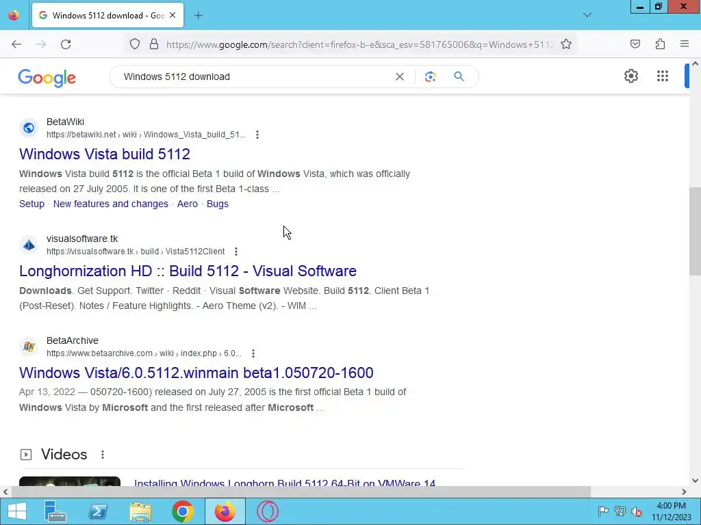Open the tracking protection shield icon
Viewport: 701px width, 525px height.
(x=135, y=44)
